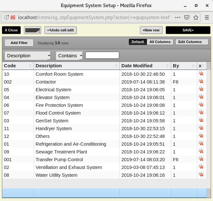
Task: Select the 'F6' cell in Contactor row
Action: (184, 82)
